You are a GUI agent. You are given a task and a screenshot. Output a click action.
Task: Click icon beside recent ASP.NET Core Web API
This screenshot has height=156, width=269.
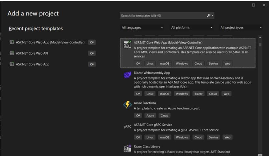tap(12, 53)
